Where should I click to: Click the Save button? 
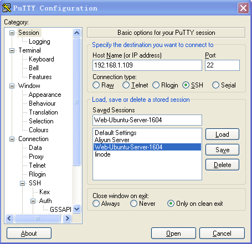tap(222, 150)
